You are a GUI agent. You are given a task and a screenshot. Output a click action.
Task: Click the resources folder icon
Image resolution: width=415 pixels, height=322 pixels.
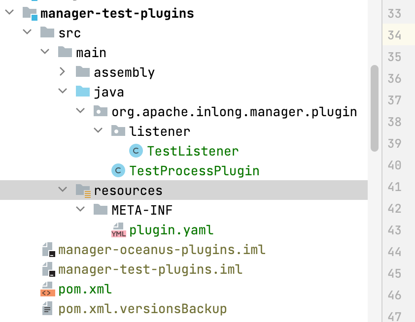click(82, 190)
